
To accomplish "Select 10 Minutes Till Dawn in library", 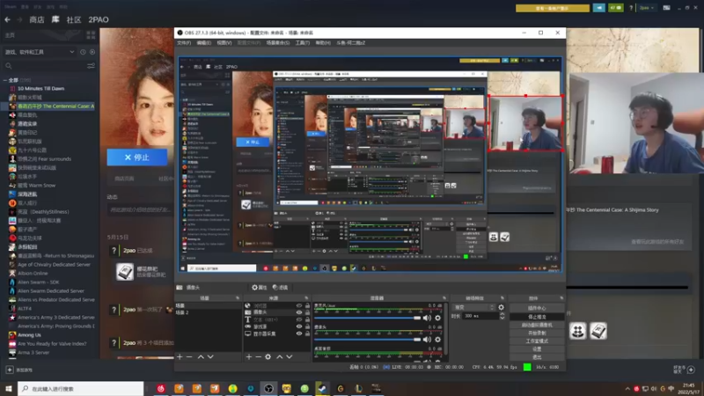I will tap(40, 89).
